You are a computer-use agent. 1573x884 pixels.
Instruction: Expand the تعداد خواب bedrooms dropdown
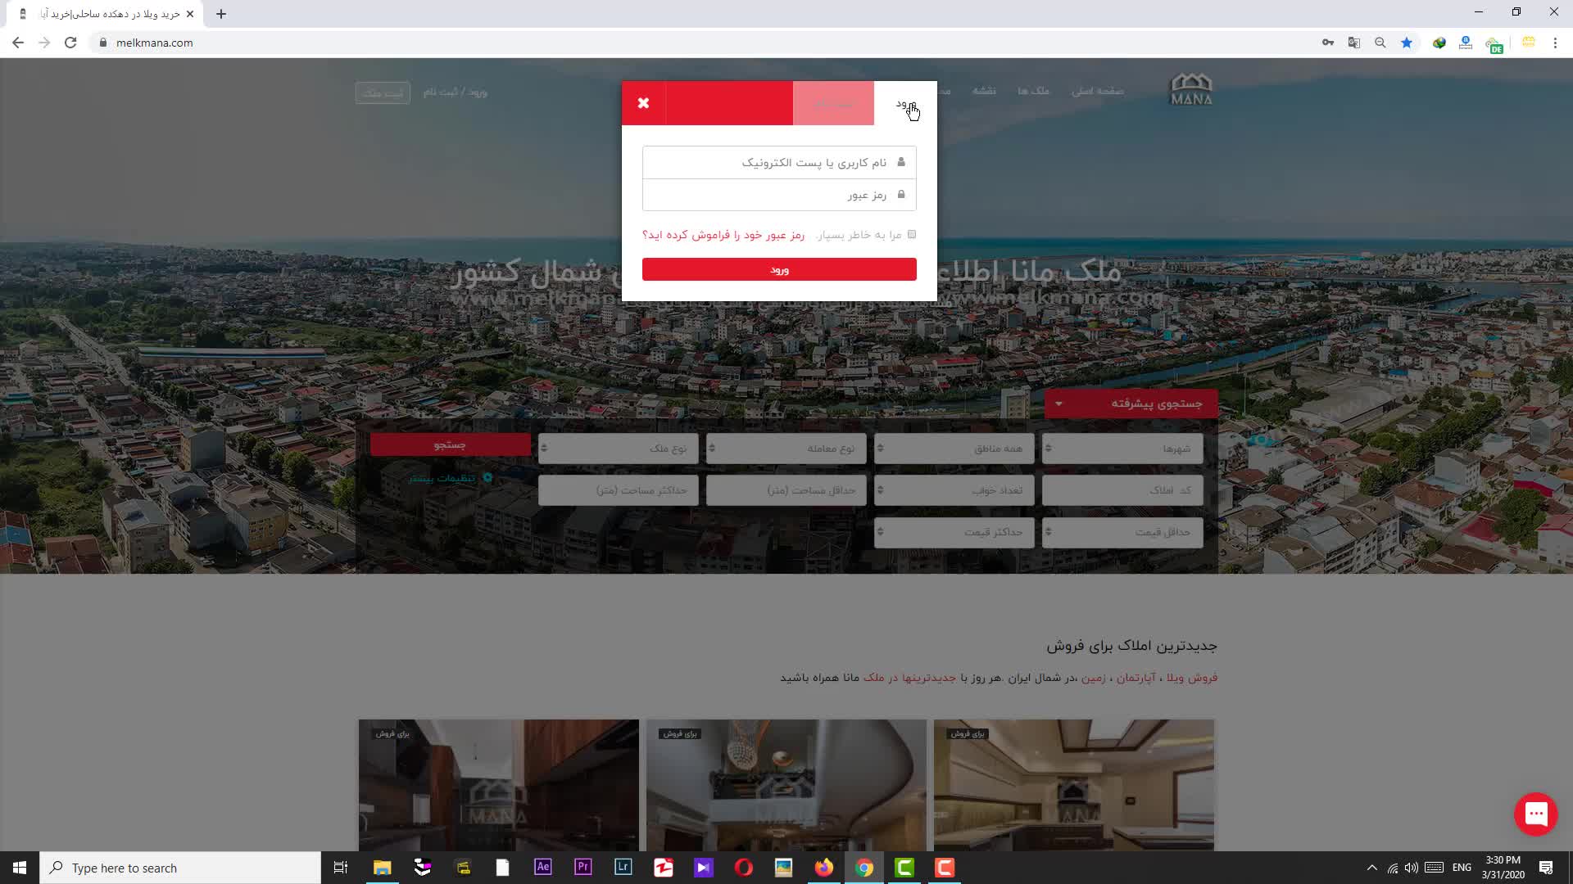point(954,490)
